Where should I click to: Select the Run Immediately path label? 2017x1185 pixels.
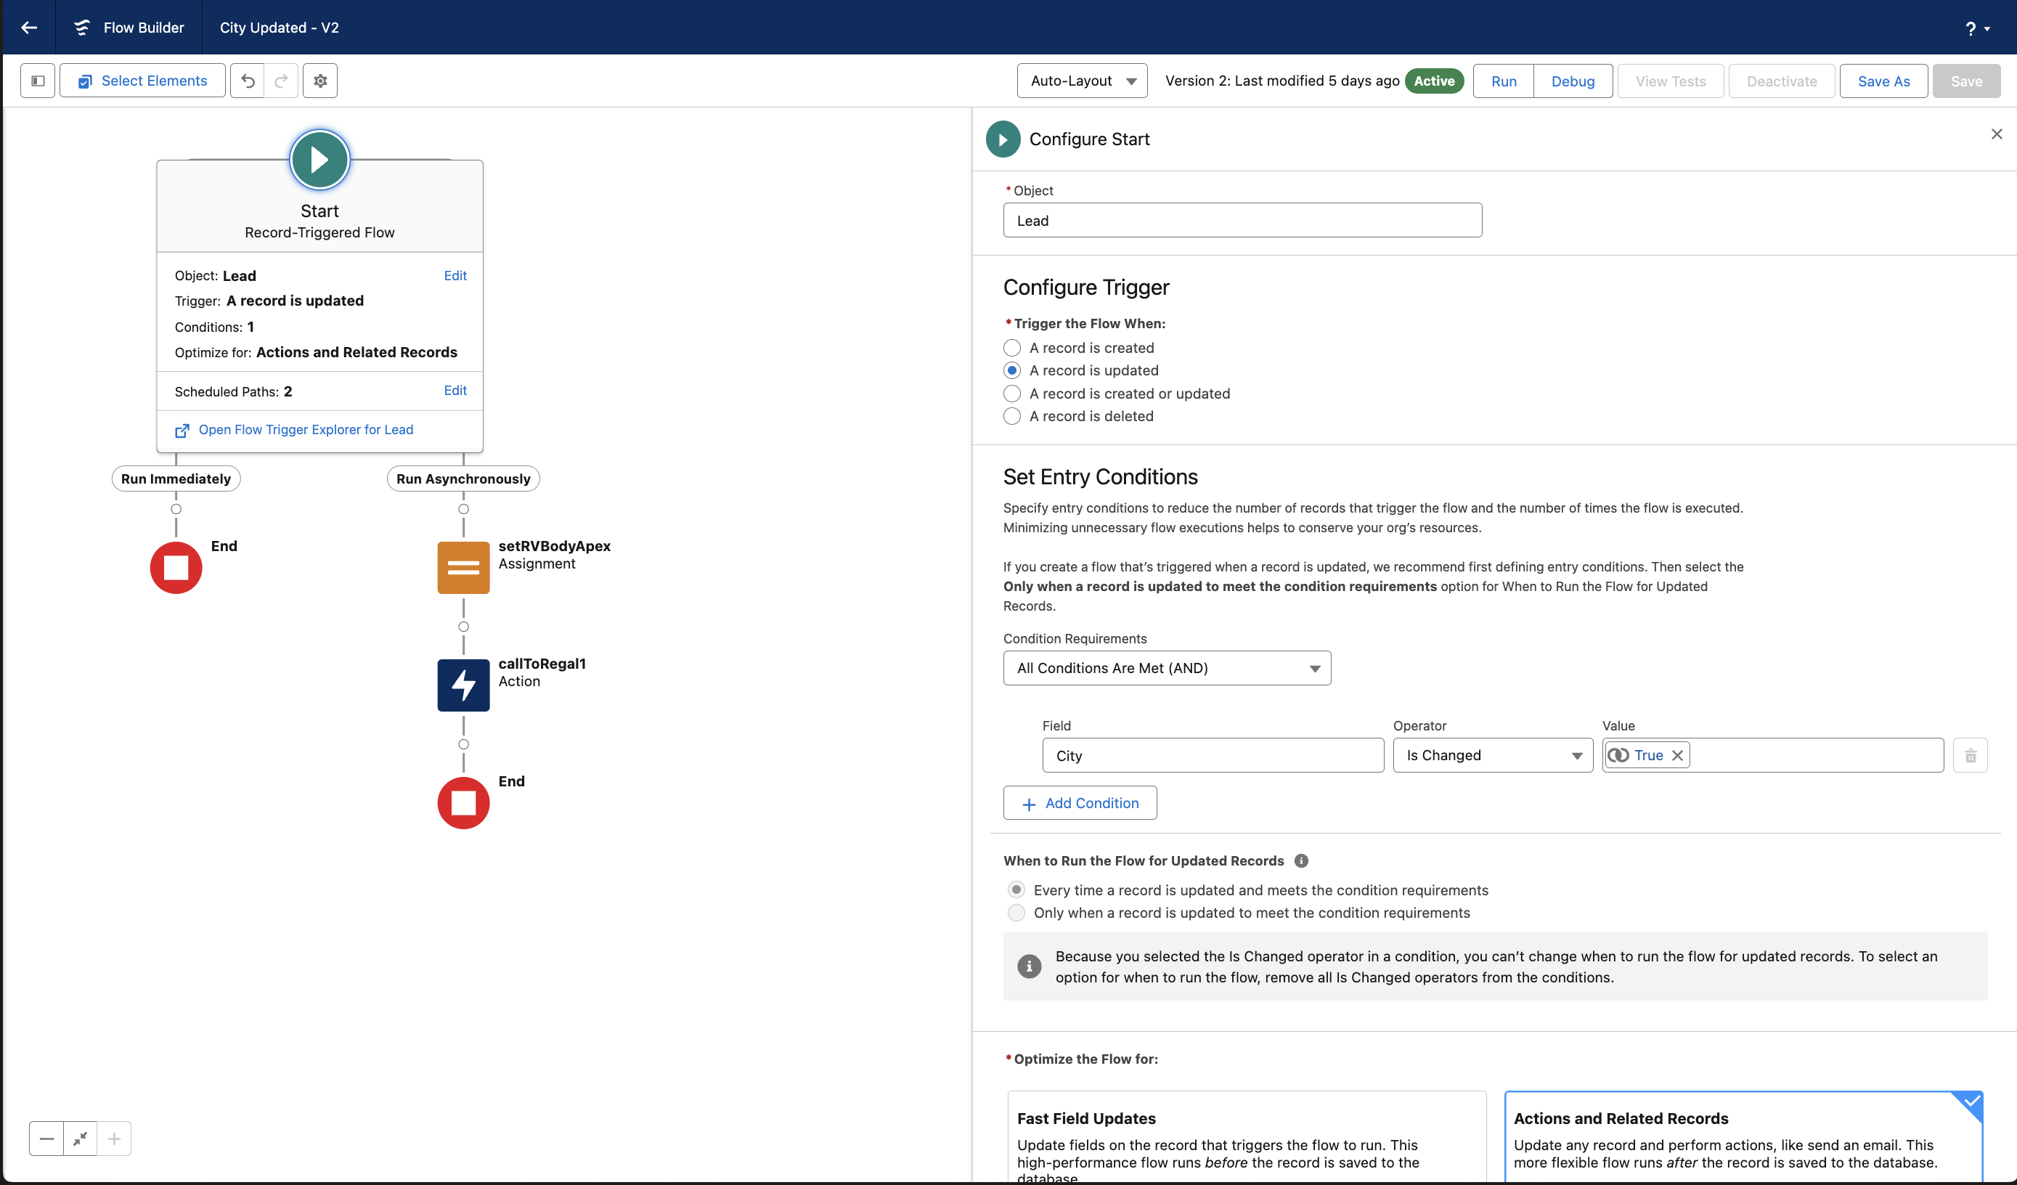[176, 479]
